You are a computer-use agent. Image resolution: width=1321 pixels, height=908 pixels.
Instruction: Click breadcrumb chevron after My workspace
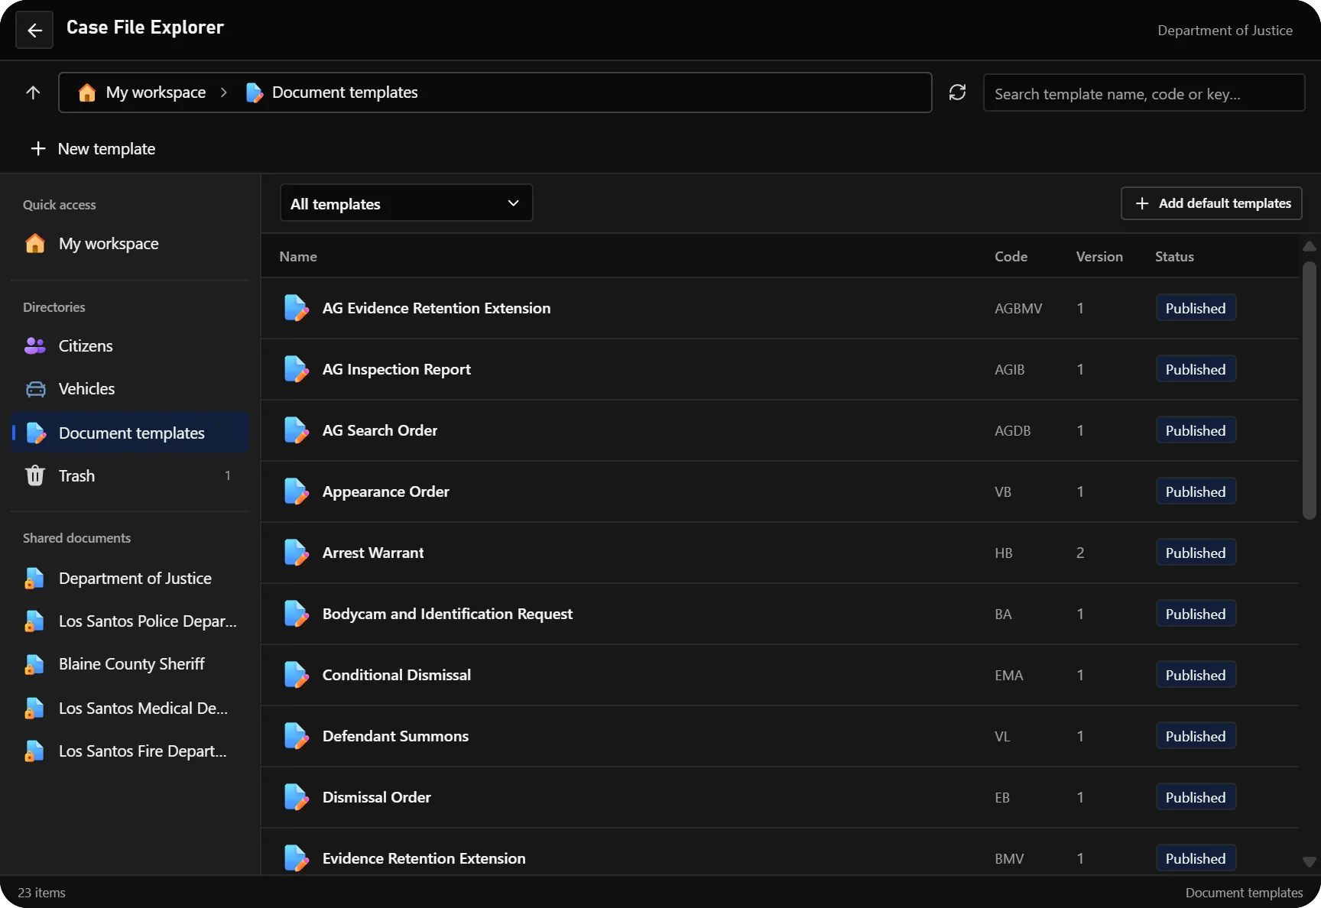(224, 92)
